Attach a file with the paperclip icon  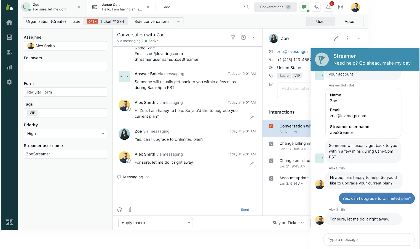[x=130, y=210]
